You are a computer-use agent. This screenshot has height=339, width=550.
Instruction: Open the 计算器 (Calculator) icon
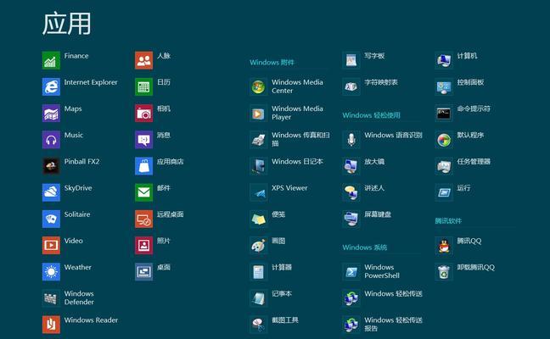[259, 272]
